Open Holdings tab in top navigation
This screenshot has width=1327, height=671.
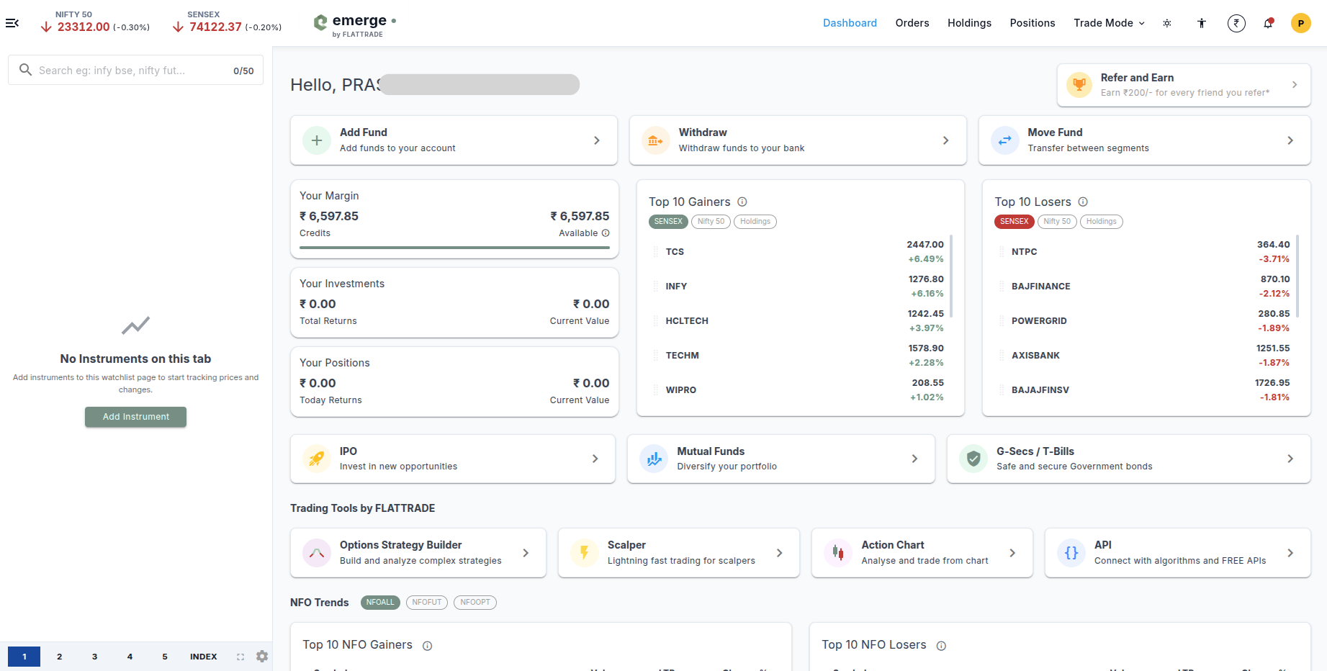click(969, 23)
